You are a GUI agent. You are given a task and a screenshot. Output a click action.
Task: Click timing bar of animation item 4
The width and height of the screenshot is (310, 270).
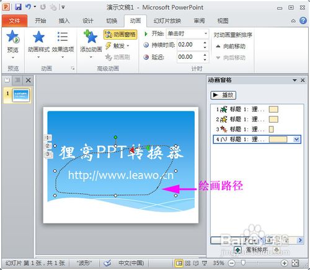[x=278, y=139]
